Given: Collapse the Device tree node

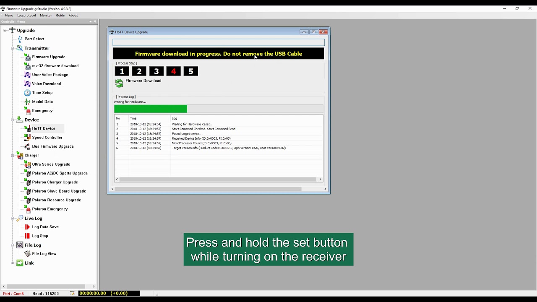Looking at the screenshot, I should click(x=13, y=120).
